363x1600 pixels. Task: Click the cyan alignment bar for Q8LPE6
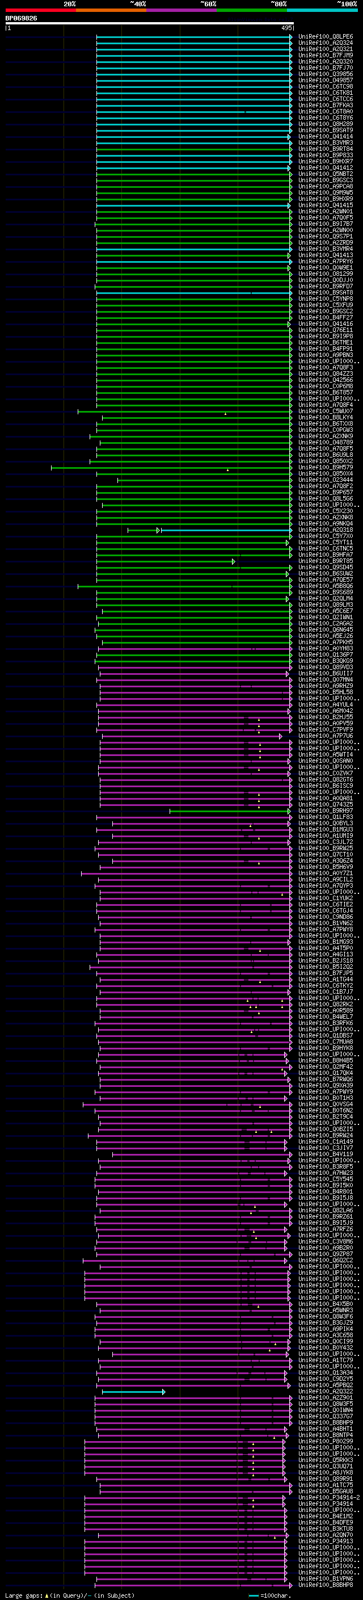(194, 37)
